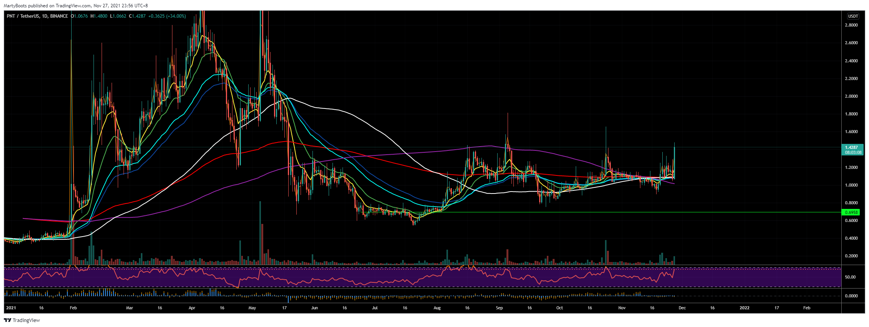Click the RSI 50.00 axis label
Image resolution: width=869 pixels, height=327 pixels.
pyautogui.click(x=850, y=277)
